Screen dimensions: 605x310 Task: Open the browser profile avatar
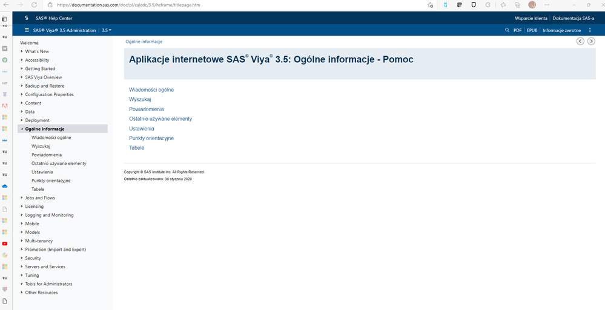tap(532, 5)
